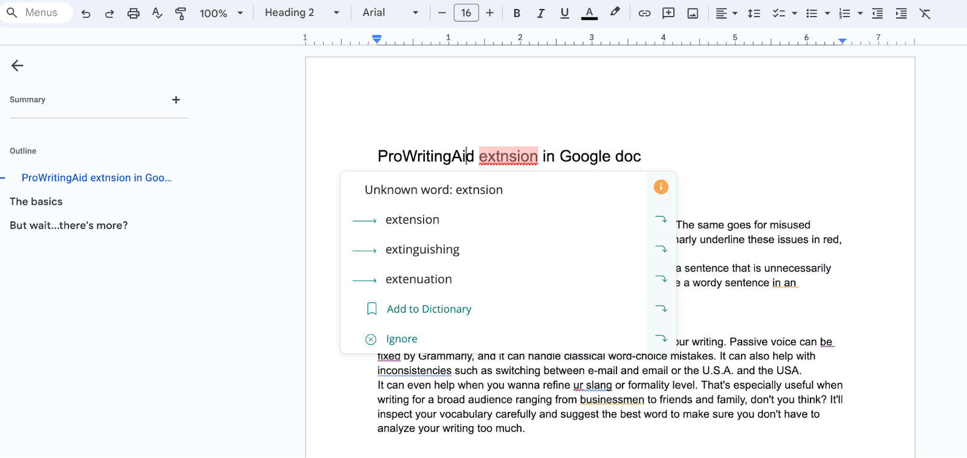The height and width of the screenshot is (458, 967).
Task: Print the document
Action: 134,13
